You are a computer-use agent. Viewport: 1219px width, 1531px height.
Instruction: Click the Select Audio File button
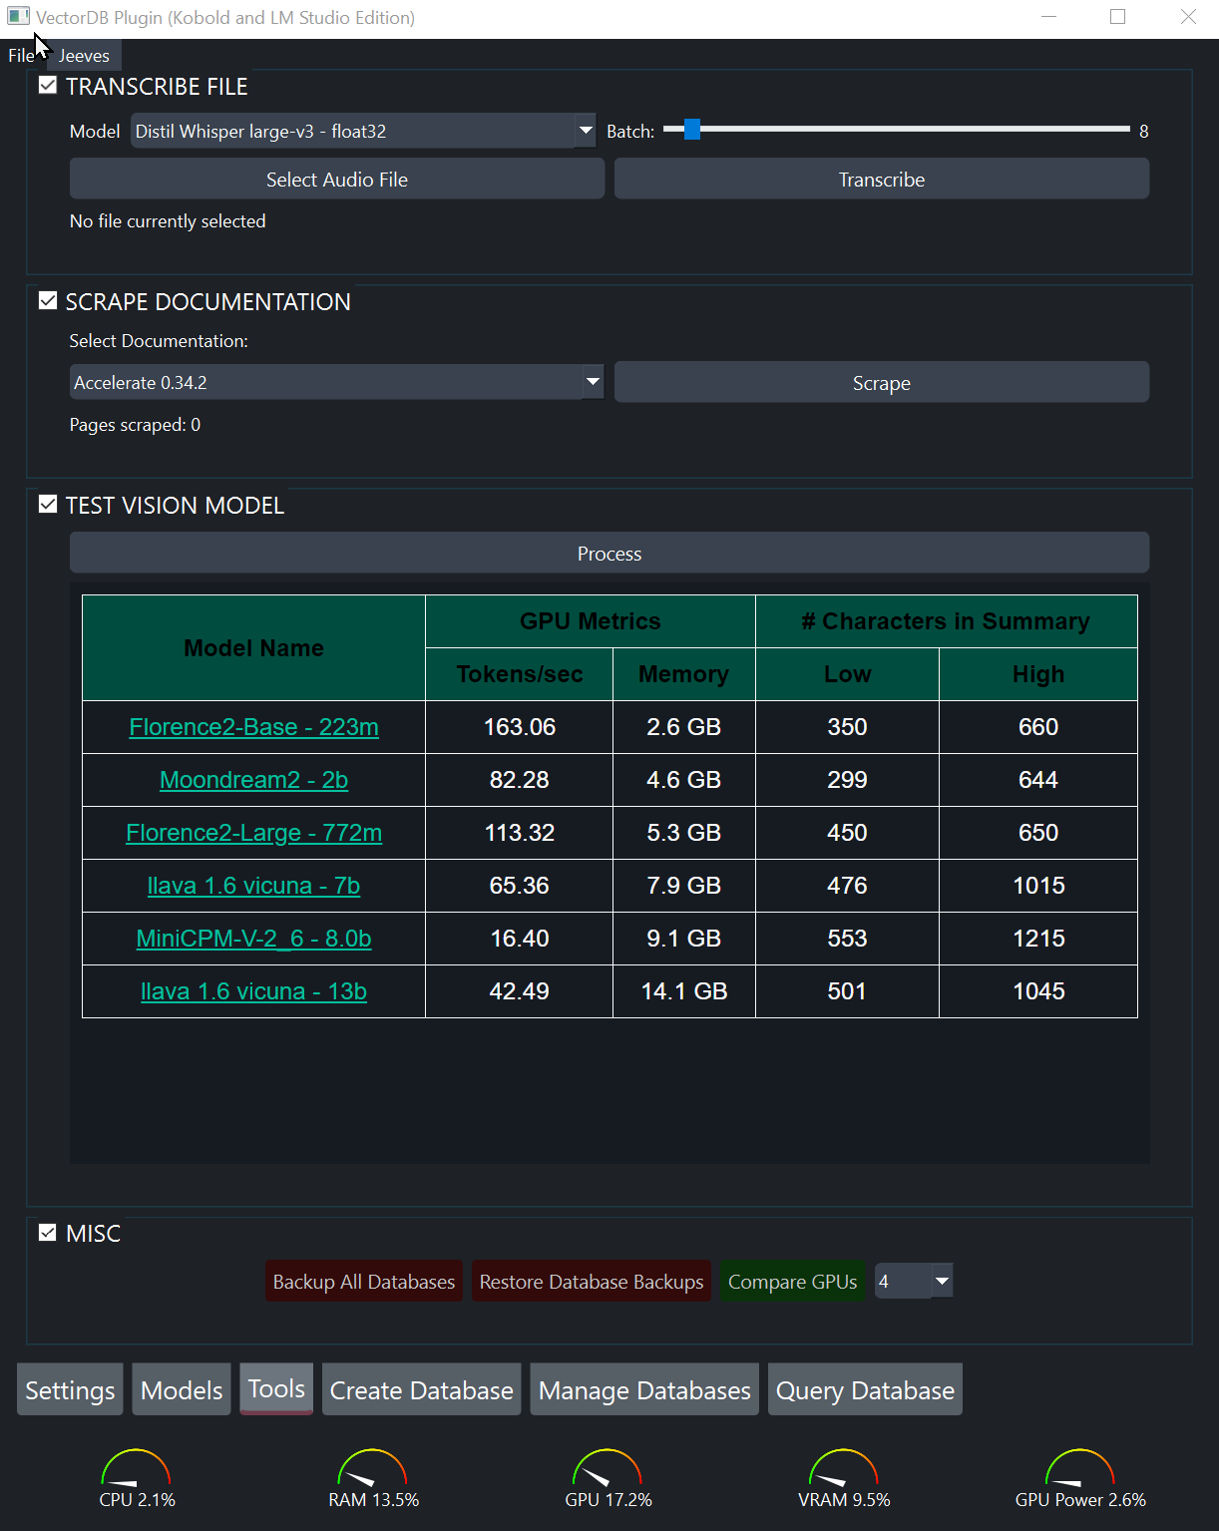pyautogui.click(x=337, y=180)
